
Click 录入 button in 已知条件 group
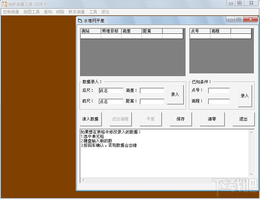pos(245,96)
